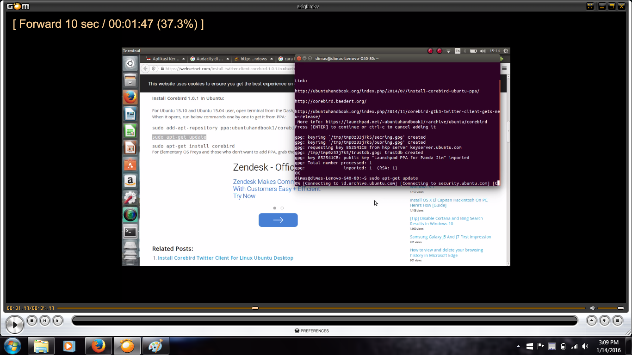The width and height of the screenshot is (632, 355).
Task: Switch to Firefox in the Windows taskbar
Action: 98,346
